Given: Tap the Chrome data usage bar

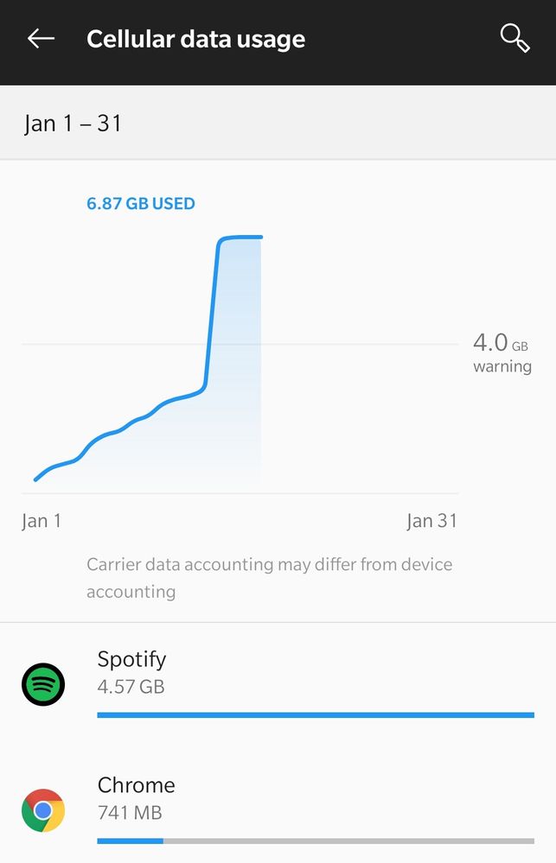Looking at the screenshot, I should 316,841.
